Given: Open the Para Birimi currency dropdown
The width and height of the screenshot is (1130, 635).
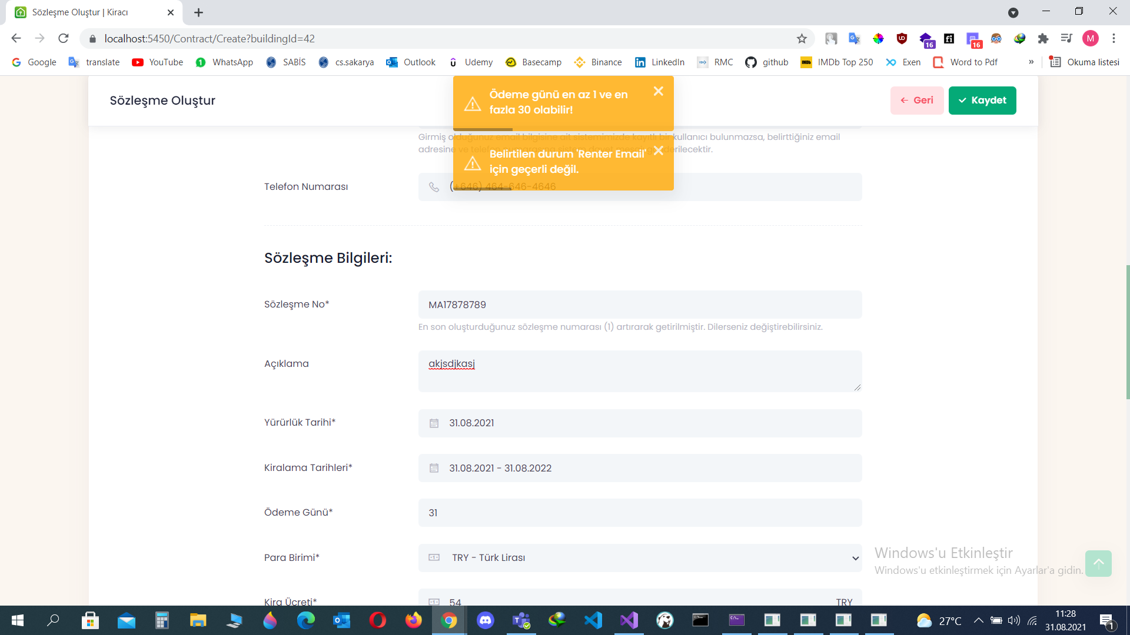Looking at the screenshot, I should pyautogui.click(x=640, y=557).
